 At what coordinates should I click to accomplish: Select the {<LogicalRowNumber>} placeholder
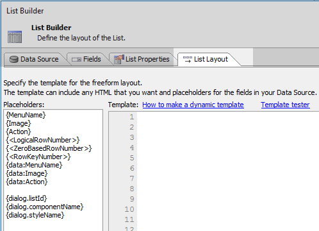(x=43, y=140)
